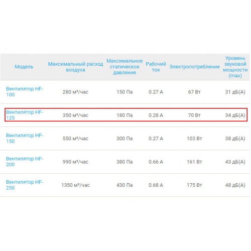Click the Уровень звуковой мощности header
This screenshot has height=251, width=251.
235,67
